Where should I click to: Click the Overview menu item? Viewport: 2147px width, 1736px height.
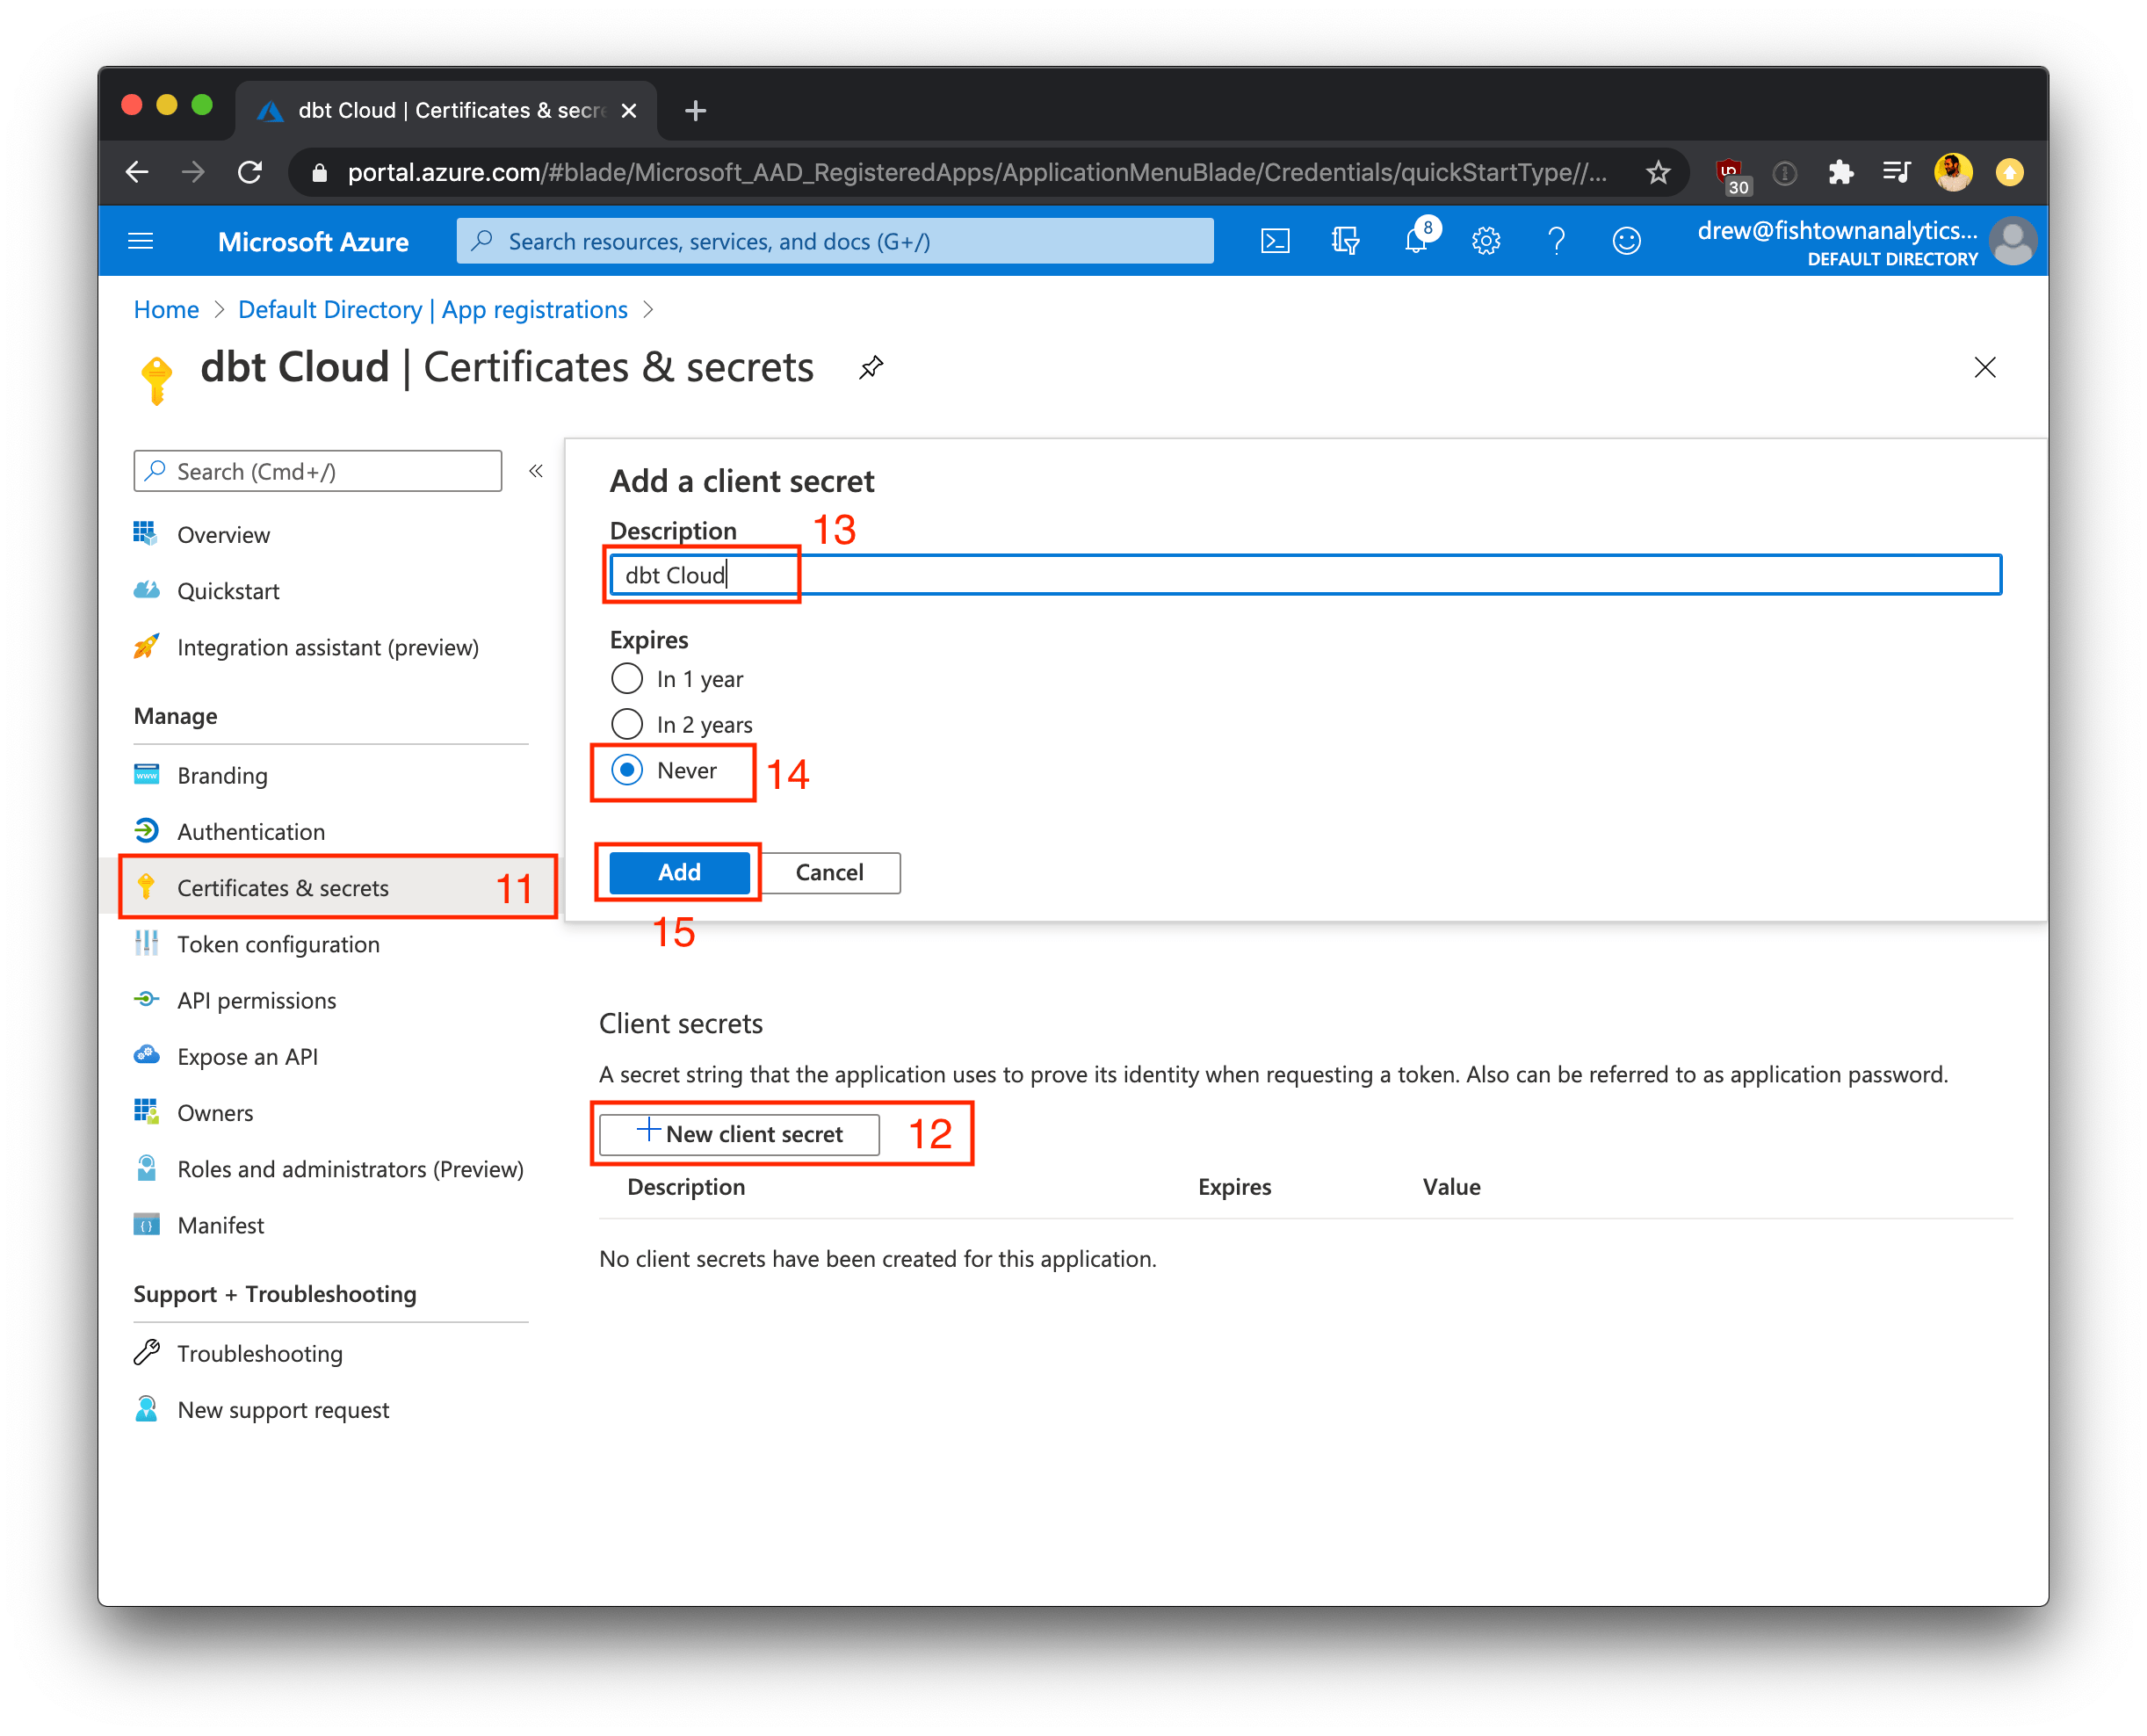click(225, 532)
